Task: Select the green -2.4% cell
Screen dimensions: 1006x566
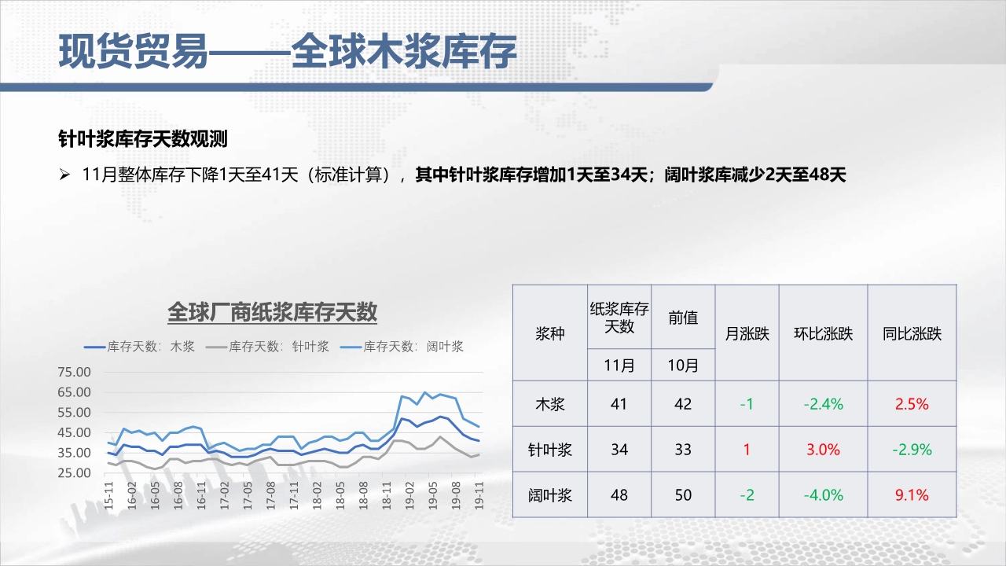Action: pyautogui.click(x=823, y=404)
